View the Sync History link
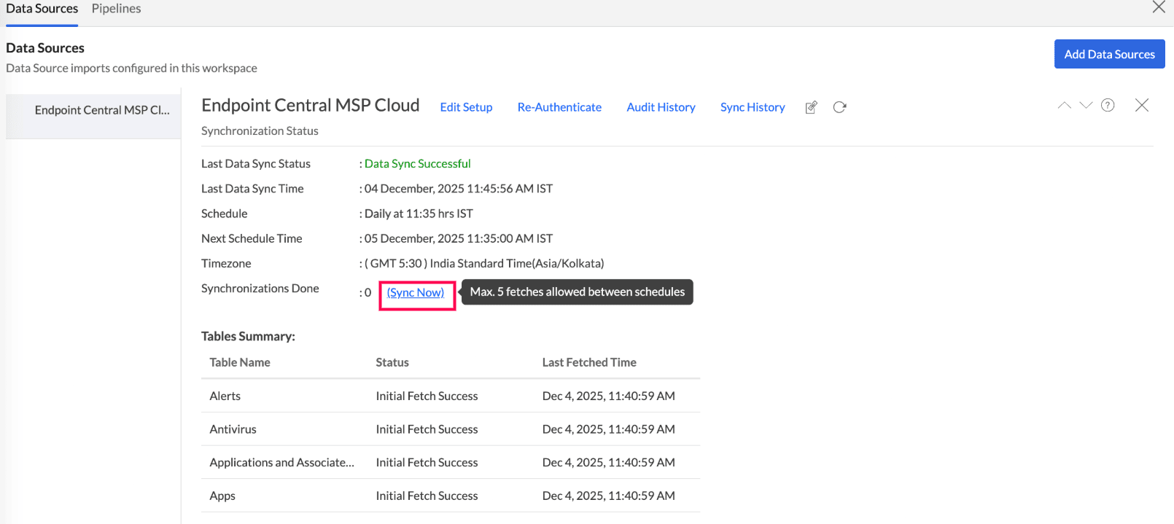Image resolution: width=1174 pixels, height=524 pixels. pyautogui.click(x=753, y=107)
